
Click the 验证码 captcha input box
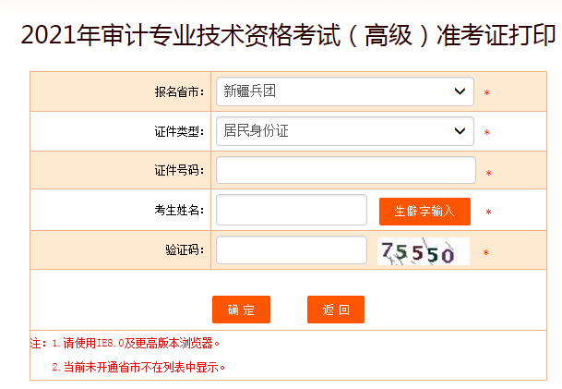click(291, 250)
